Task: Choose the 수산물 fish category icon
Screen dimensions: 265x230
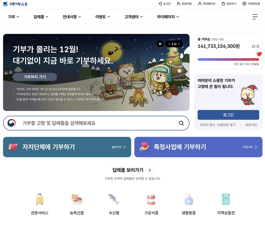Action: [x=114, y=199]
